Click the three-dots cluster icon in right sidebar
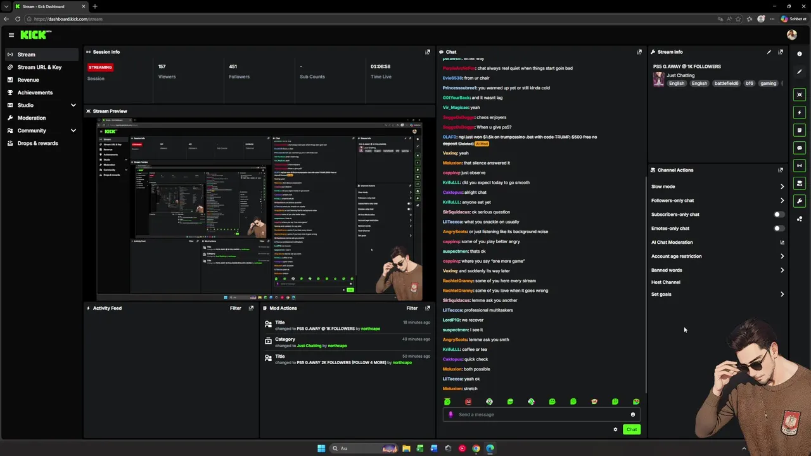The height and width of the screenshot is (456, 811). (x=799, y=219)
